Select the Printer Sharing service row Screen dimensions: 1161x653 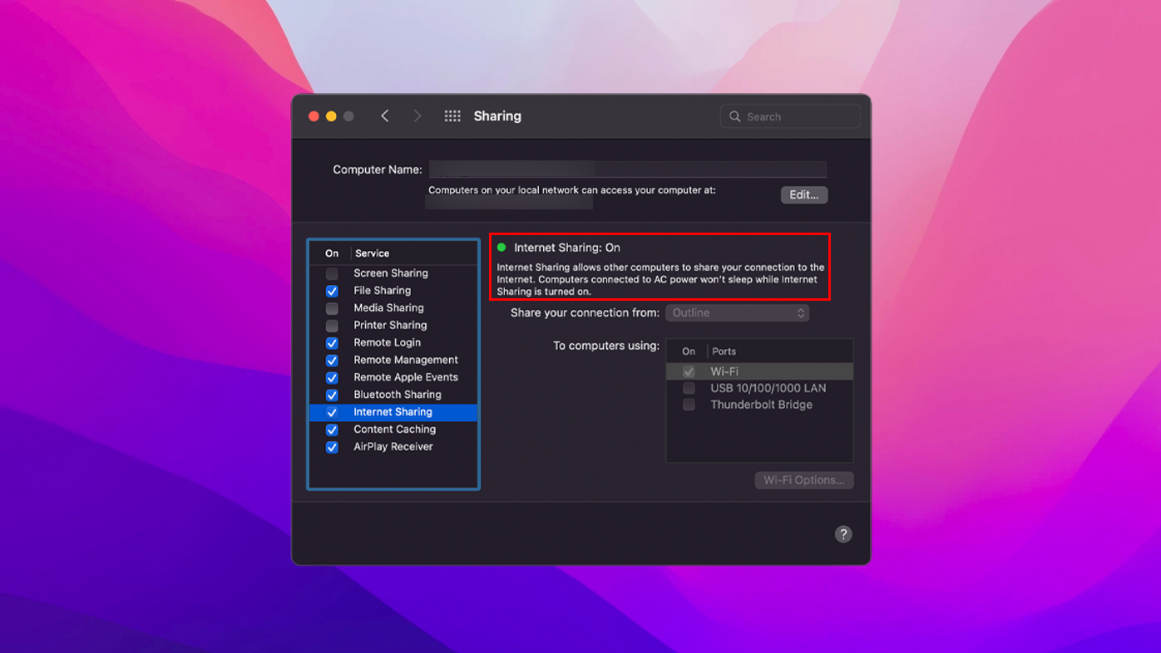pos(393,326)
